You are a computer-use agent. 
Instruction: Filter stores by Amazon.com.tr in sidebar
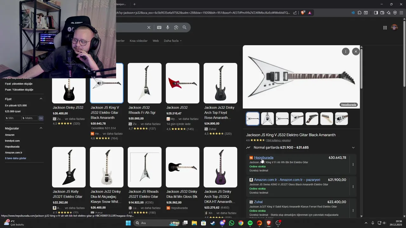[14, 153]
